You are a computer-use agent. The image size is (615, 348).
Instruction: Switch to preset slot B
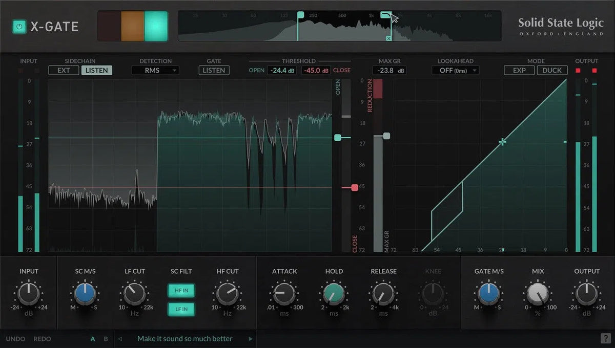point(106,339)
